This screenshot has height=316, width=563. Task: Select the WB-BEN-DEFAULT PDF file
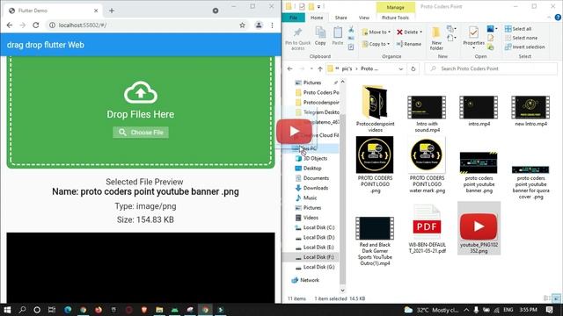click(427, 229)
